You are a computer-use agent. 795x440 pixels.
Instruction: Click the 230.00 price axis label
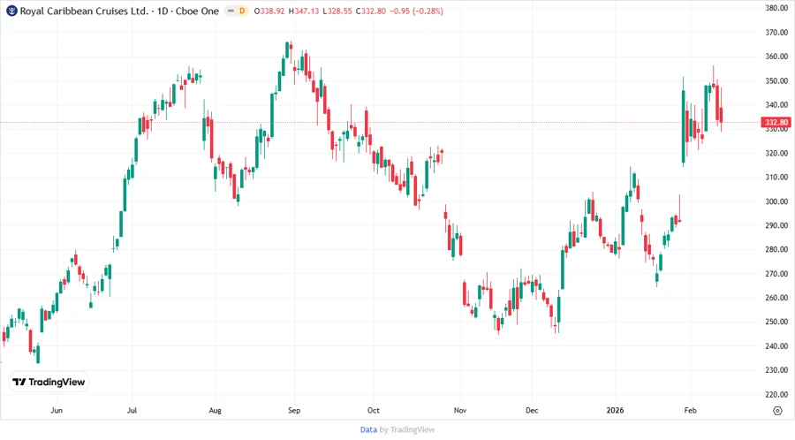click(776, 370)
